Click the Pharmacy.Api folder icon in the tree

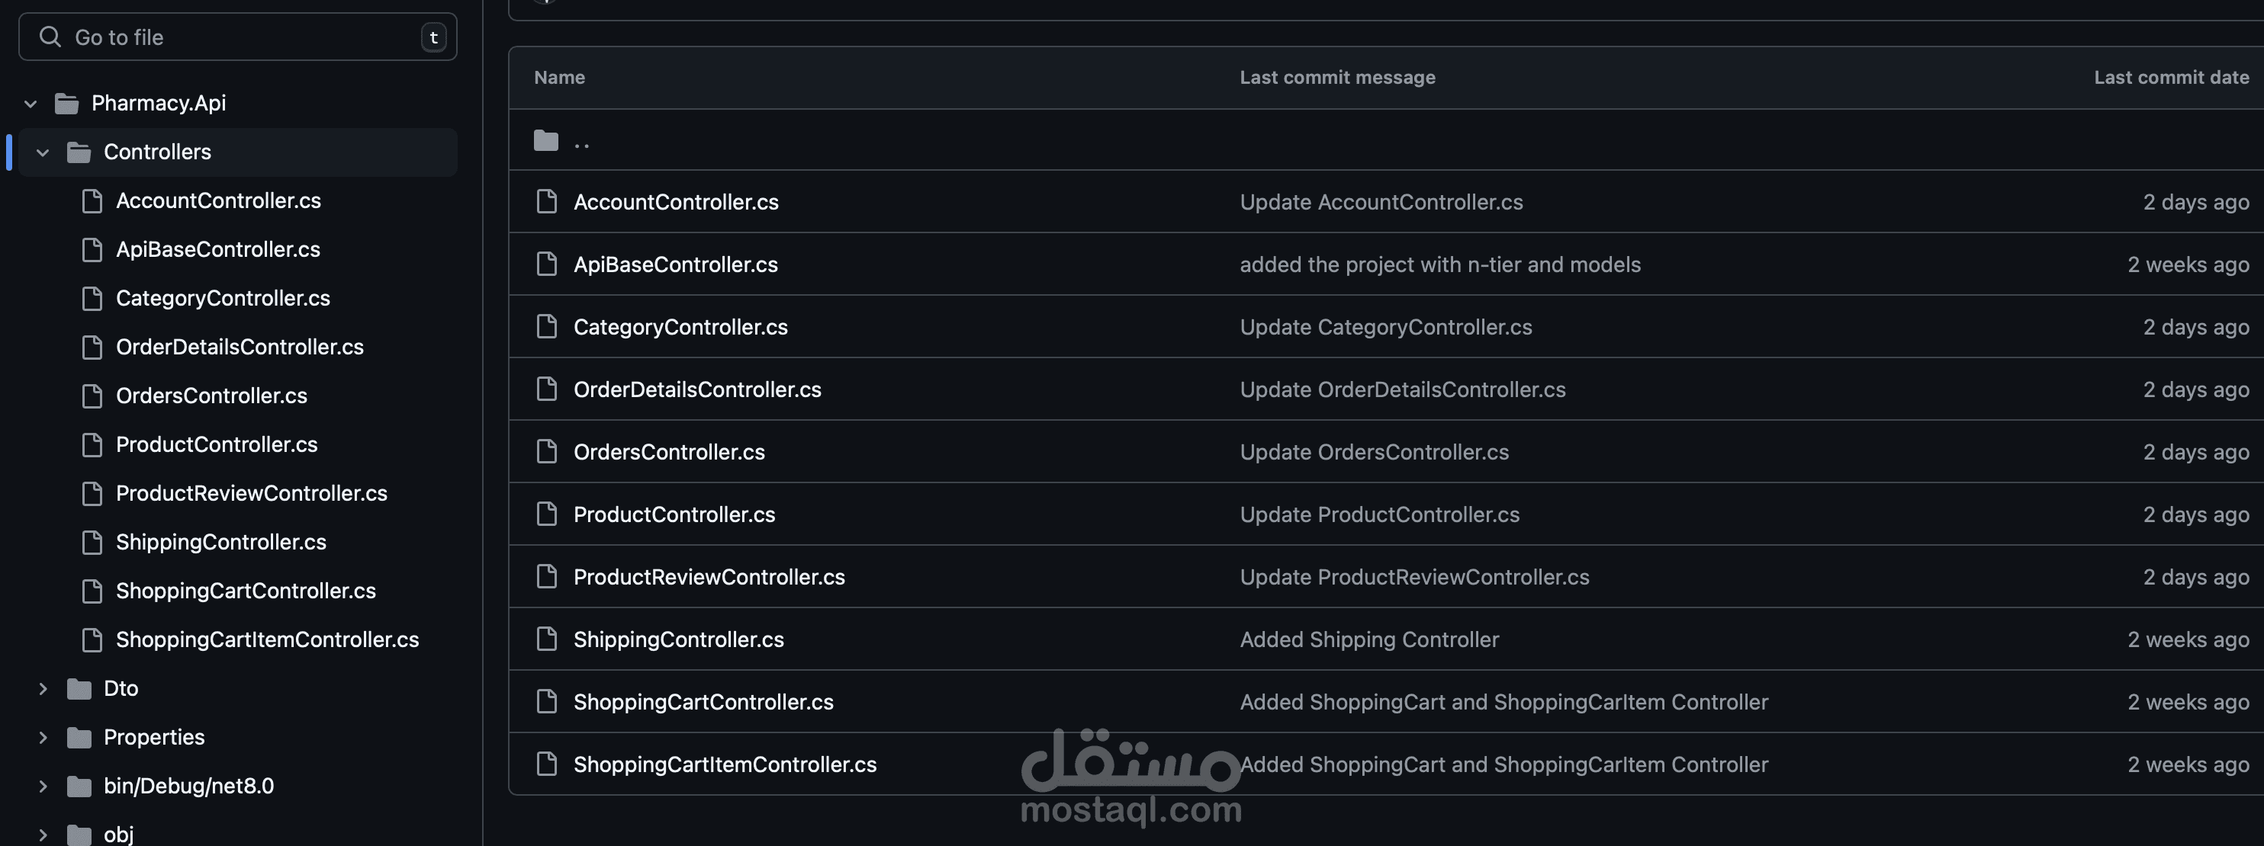tap(67, 104)
